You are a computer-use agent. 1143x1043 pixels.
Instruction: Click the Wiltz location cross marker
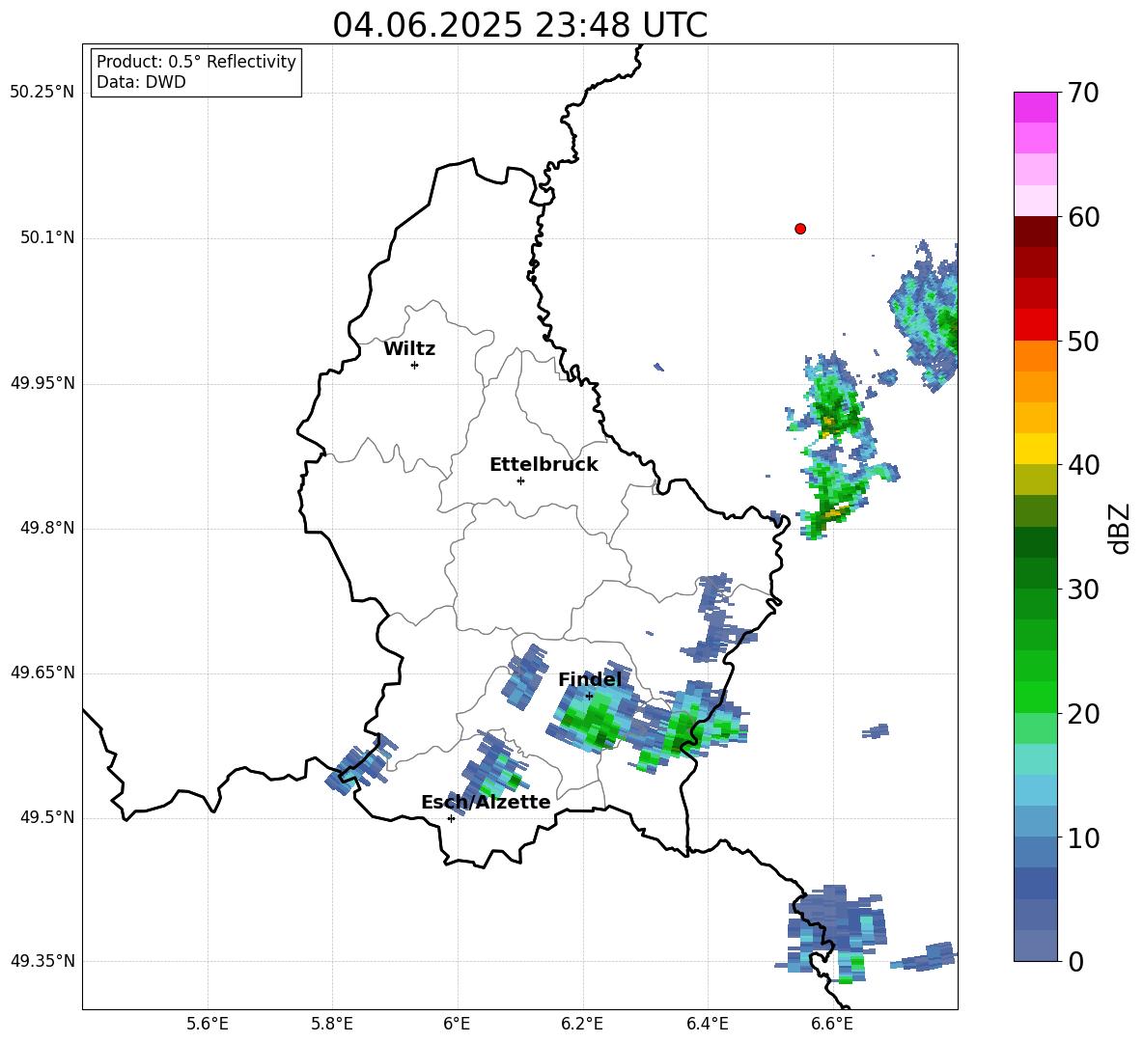414,365
